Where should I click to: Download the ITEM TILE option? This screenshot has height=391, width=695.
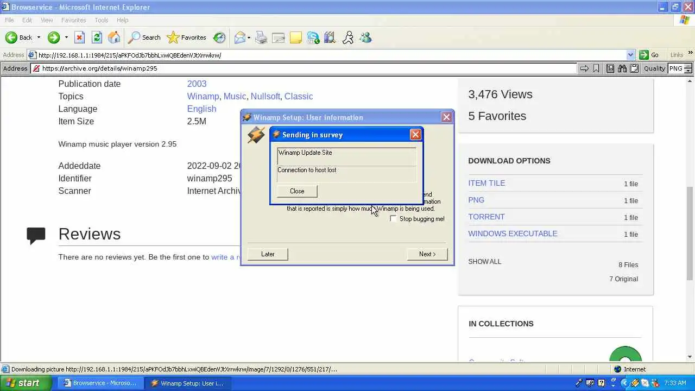pyautogui.click(x=486, y=183)
